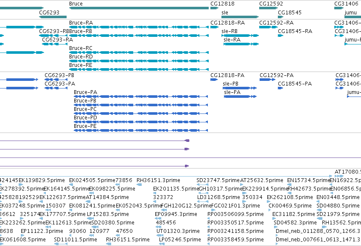Select EST label EC31182.5prime
The image size is (361, 246).
294,214
